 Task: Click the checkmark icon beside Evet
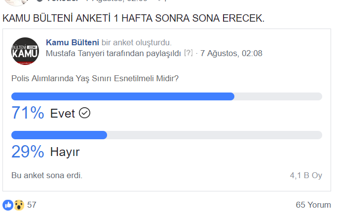click(85, 113)
